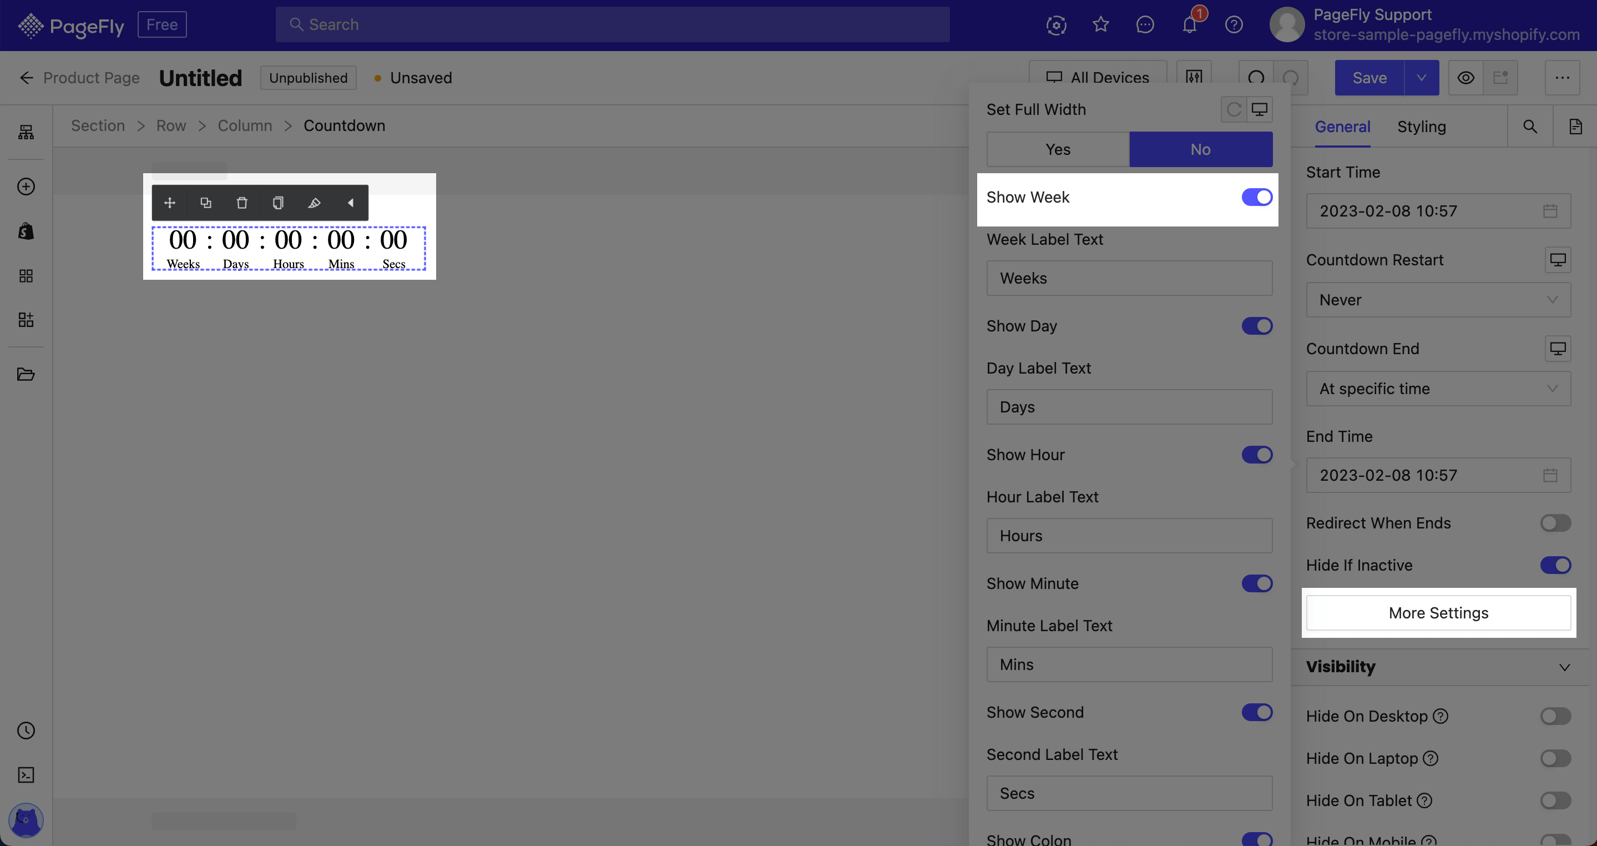Screen dimensions: 1597x846
Task: Open version history clock icon
Action: (x=26, y=731)
